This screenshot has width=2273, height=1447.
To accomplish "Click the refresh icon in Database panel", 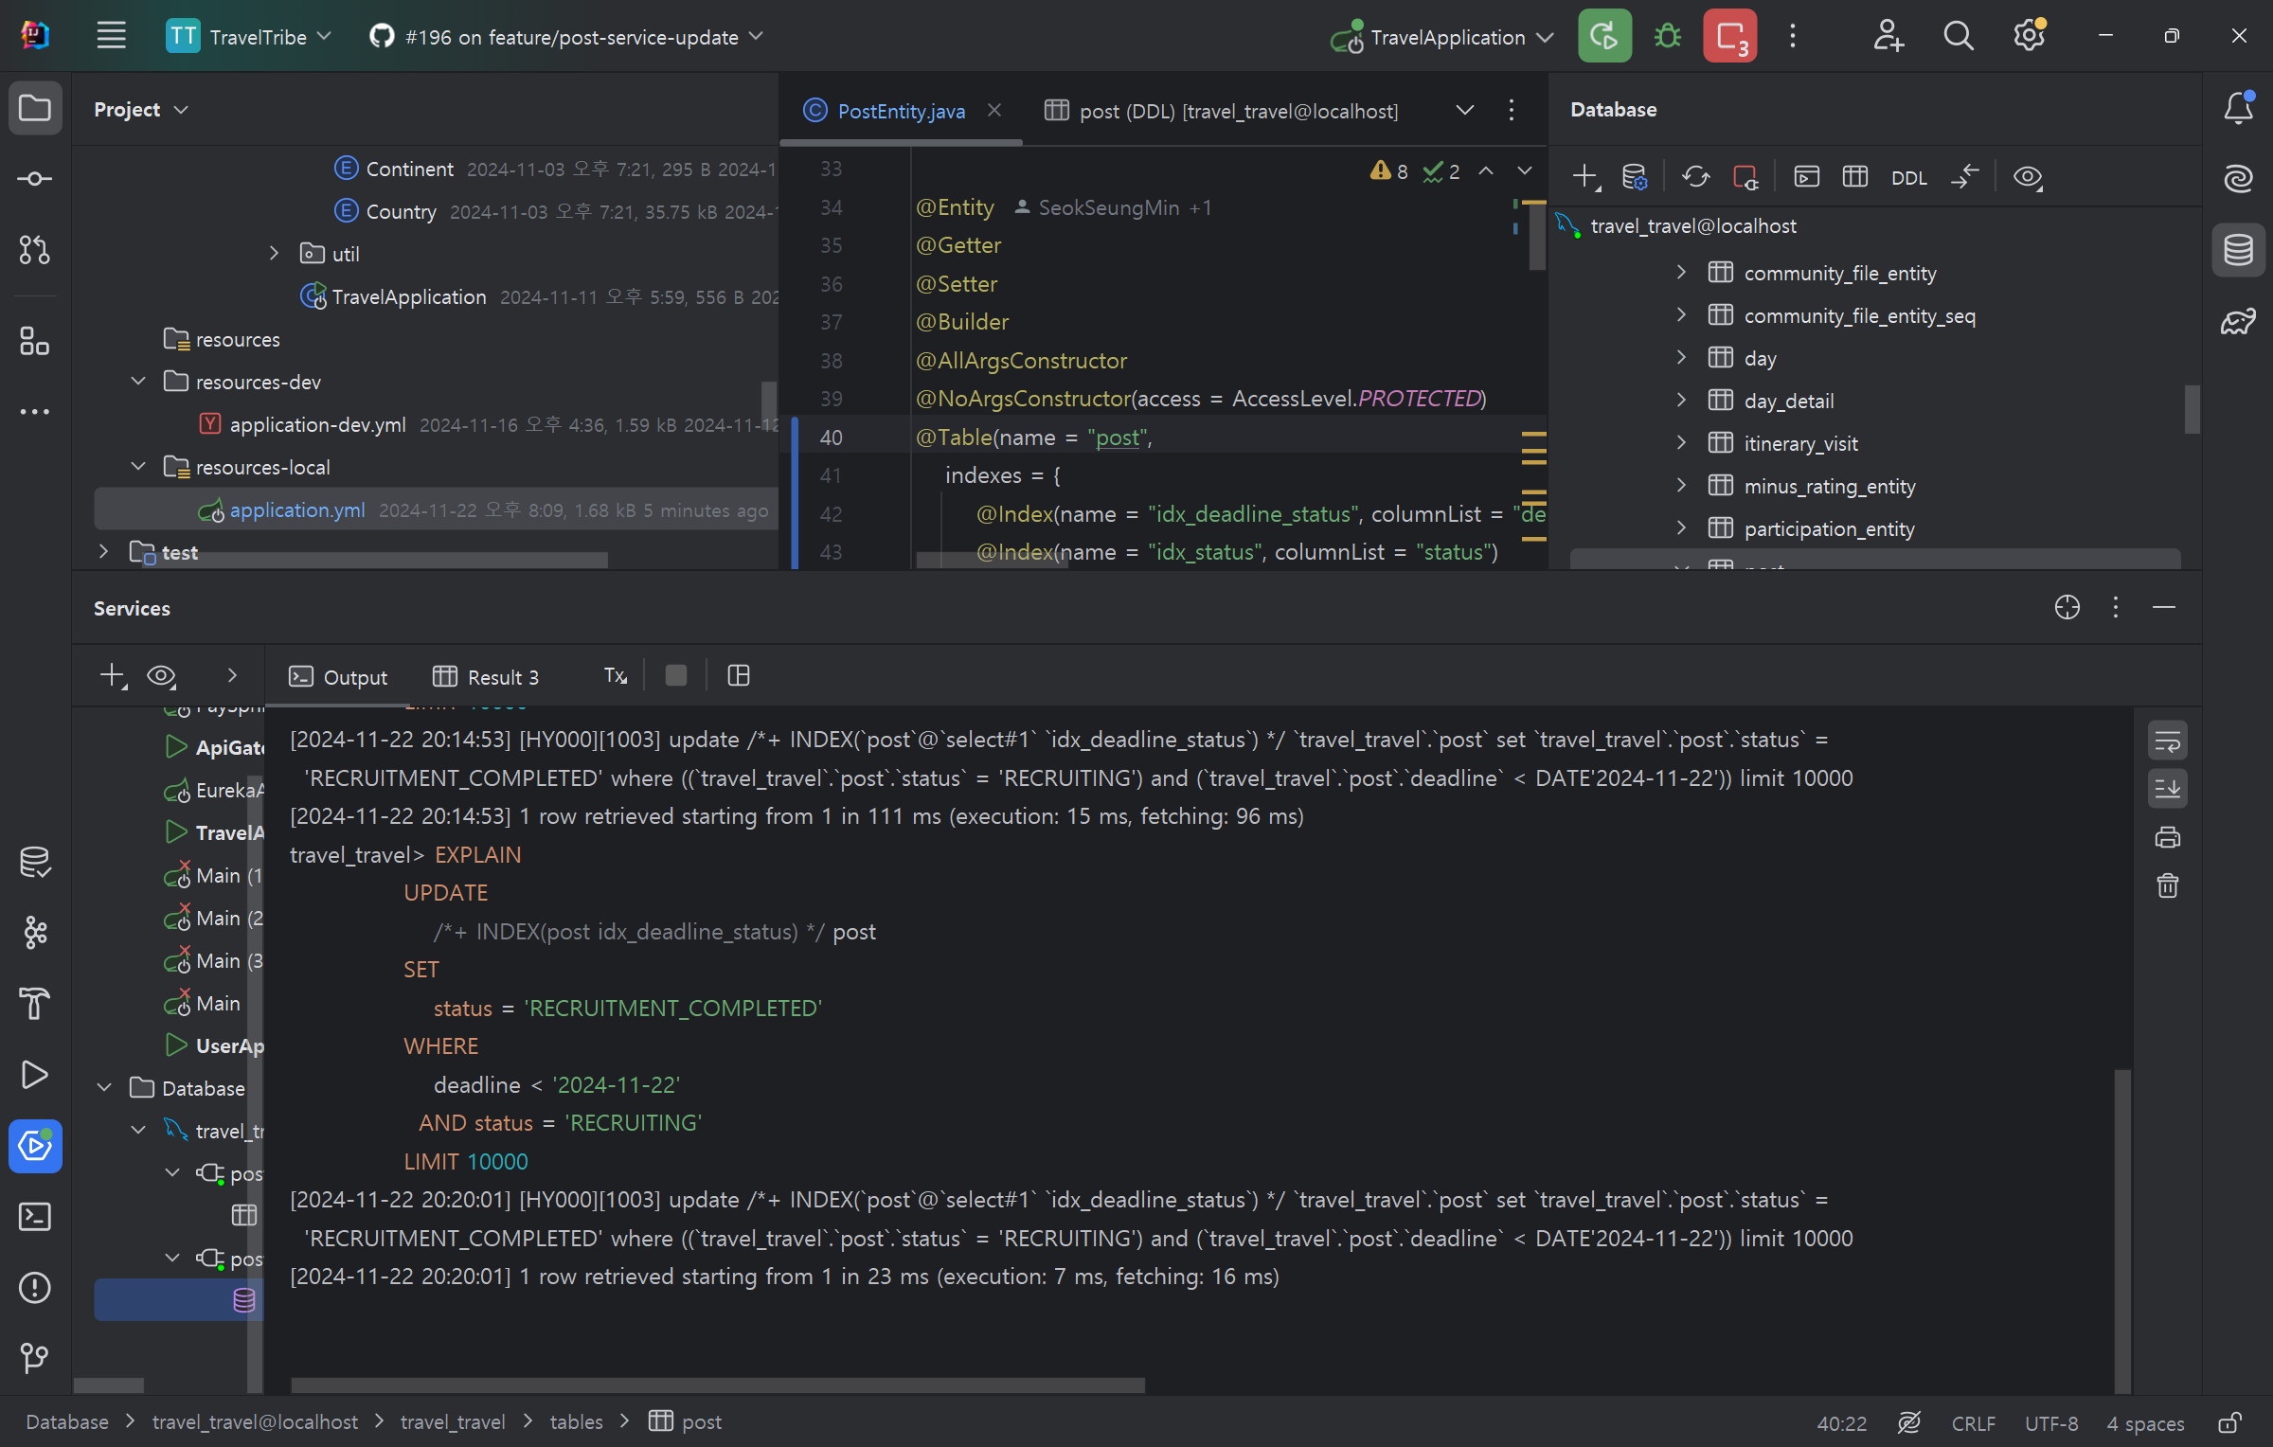I will pos(1695,177).
